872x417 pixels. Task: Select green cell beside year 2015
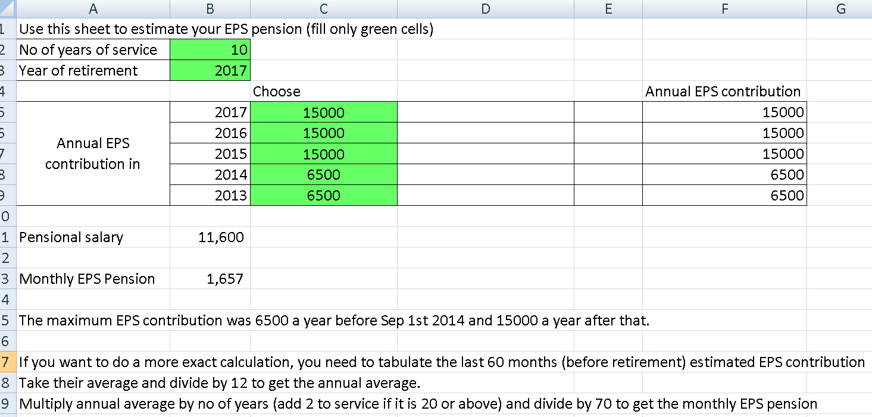324,153
